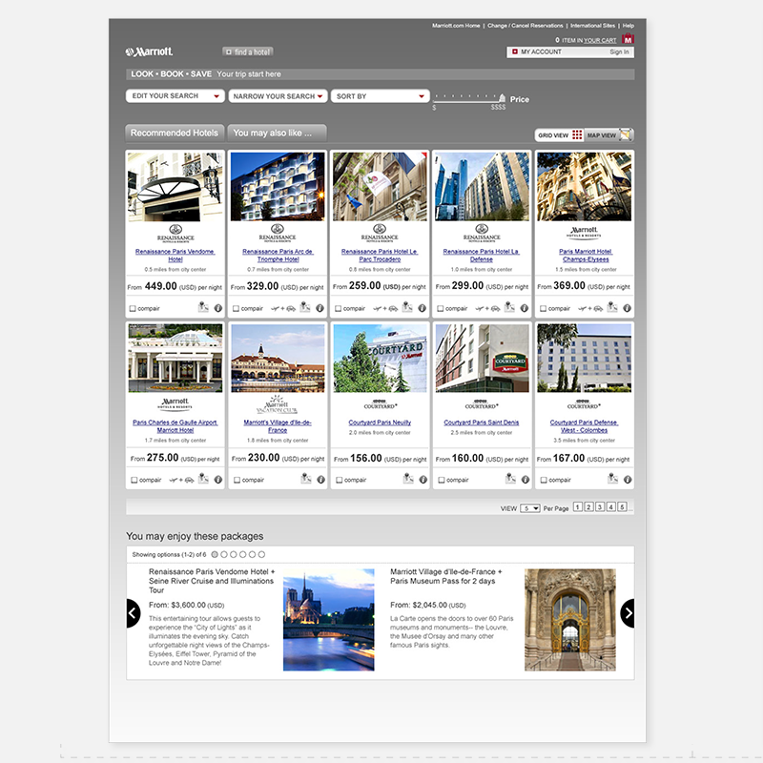Viewport: 763px width, 763px height.
Task: Check compare box for Courtyard Paris Saint Denis
Action: [442, 480]
